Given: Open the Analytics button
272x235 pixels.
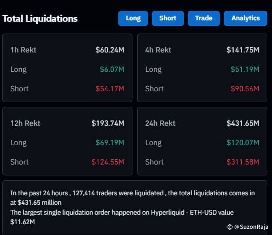Looking at the screenshot, I should [x=246, y=18].
